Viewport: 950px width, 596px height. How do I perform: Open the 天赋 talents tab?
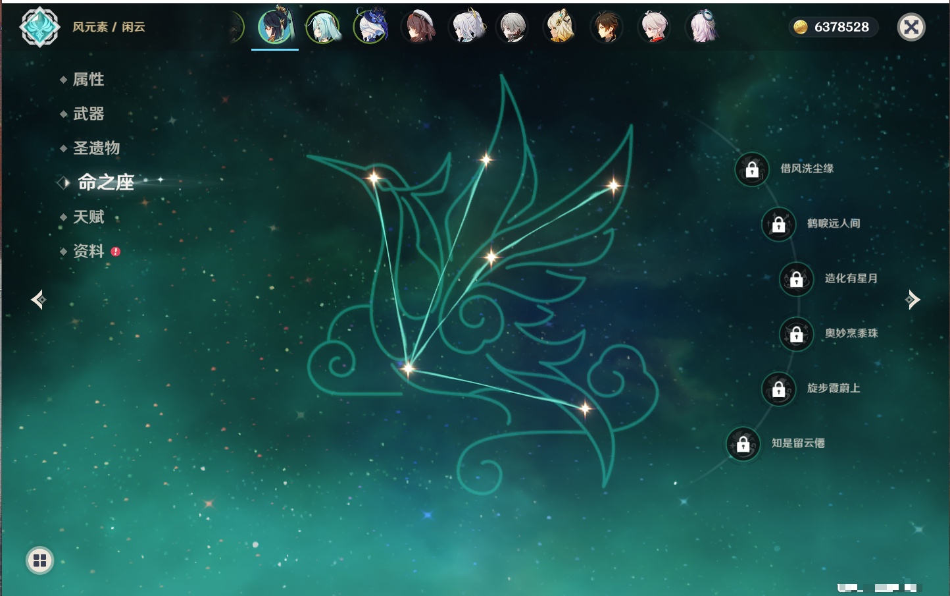tap(88, 217)
